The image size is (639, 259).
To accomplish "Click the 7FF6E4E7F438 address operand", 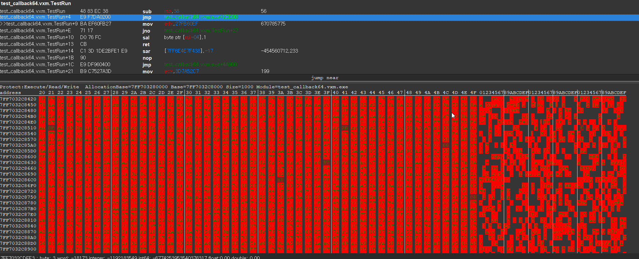I will (x=184, y=51).
